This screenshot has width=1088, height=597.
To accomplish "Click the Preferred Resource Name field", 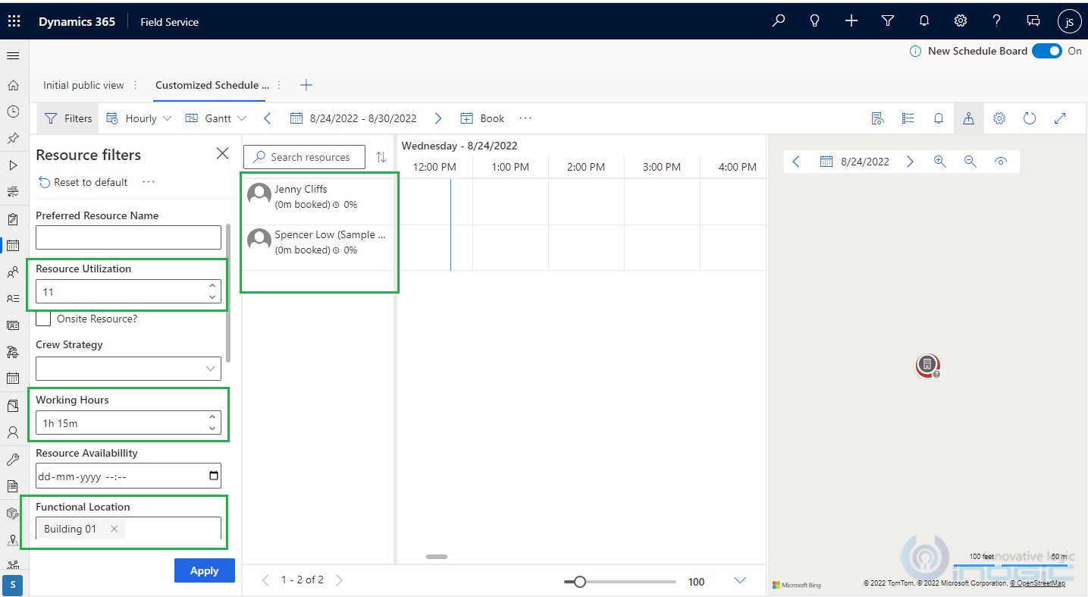I will tap(128, 237).
